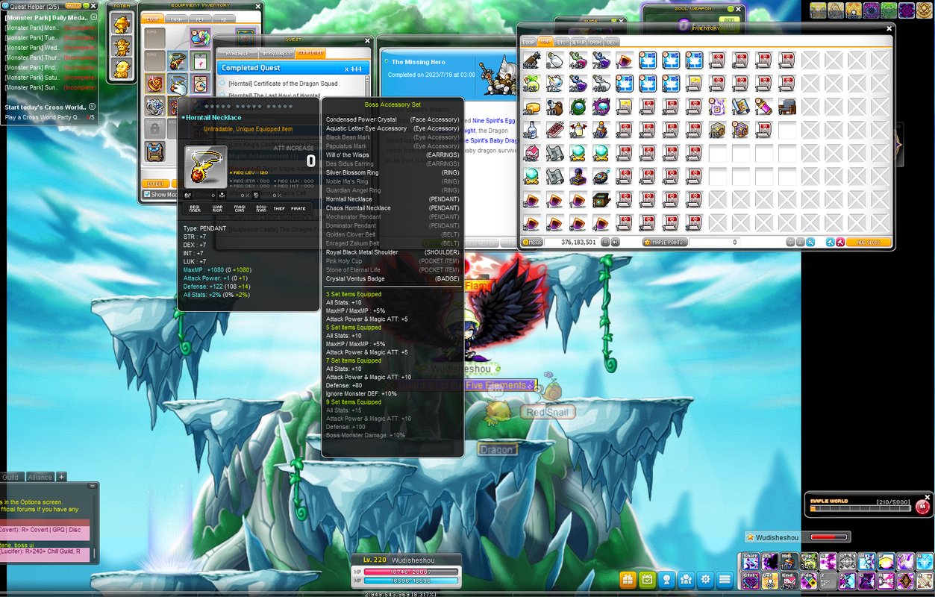Click the player's red HP gauge
935x597 pixels.
tap(410, 571)
